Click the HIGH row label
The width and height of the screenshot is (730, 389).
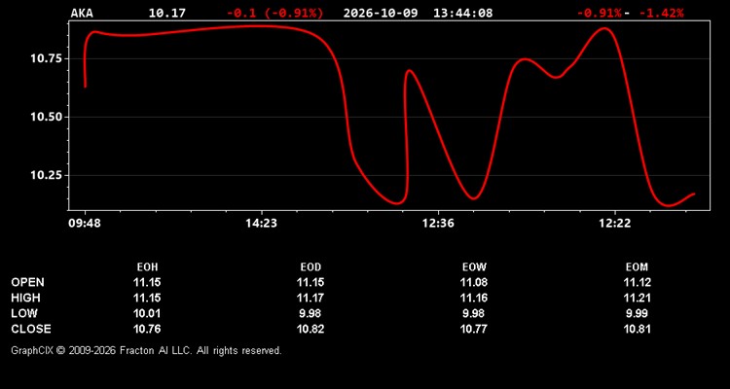coord(25,298)
